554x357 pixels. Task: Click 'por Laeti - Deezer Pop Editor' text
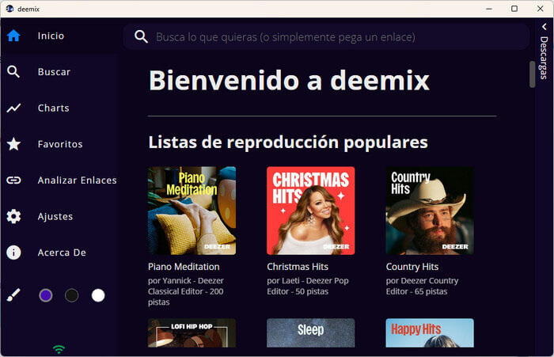(x=307, y=286)
